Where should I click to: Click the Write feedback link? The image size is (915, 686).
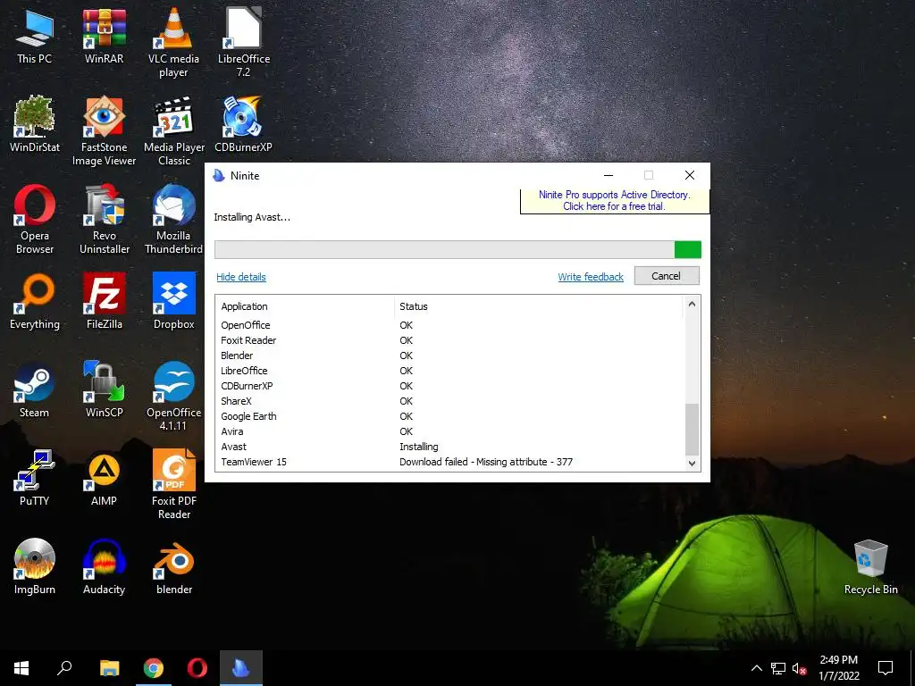click(591, 277)
